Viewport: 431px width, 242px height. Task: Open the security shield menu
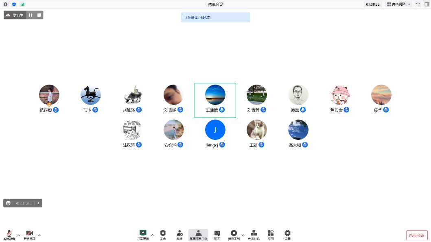tap(163, 234)
